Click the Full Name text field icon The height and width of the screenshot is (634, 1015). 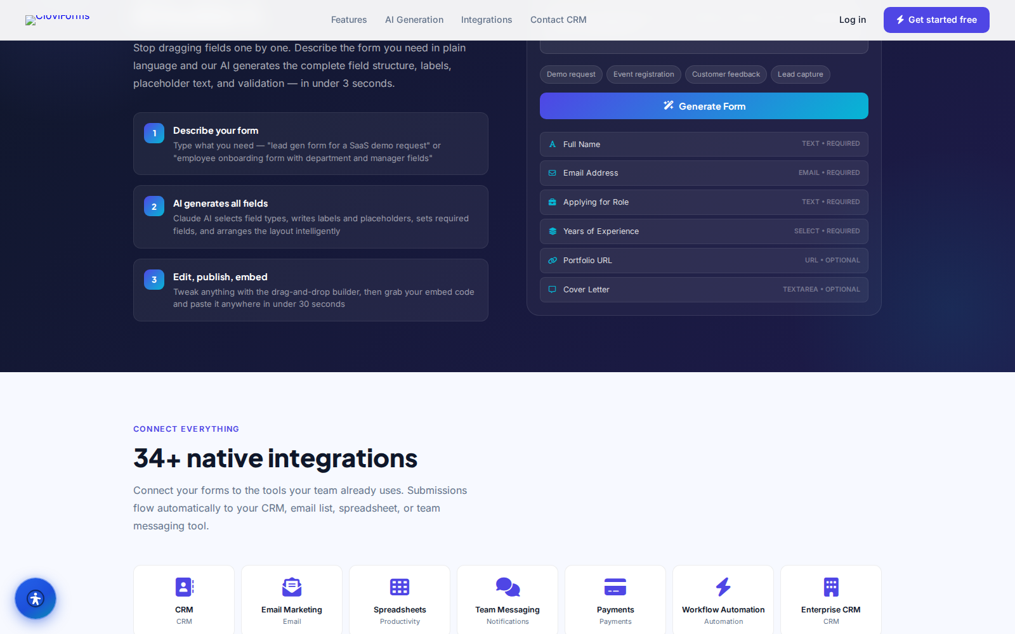click(x=553, y=144)
